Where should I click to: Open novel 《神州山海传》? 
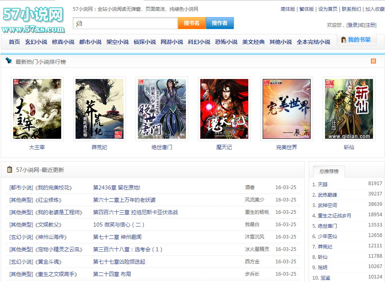[51, 237]
